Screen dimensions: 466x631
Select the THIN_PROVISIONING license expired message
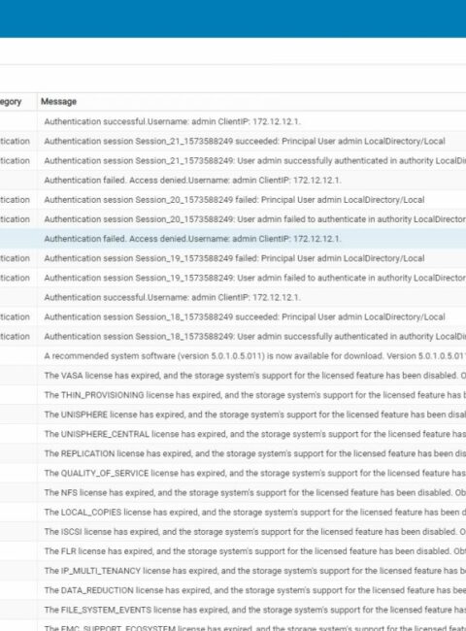(x=233, y=395)
